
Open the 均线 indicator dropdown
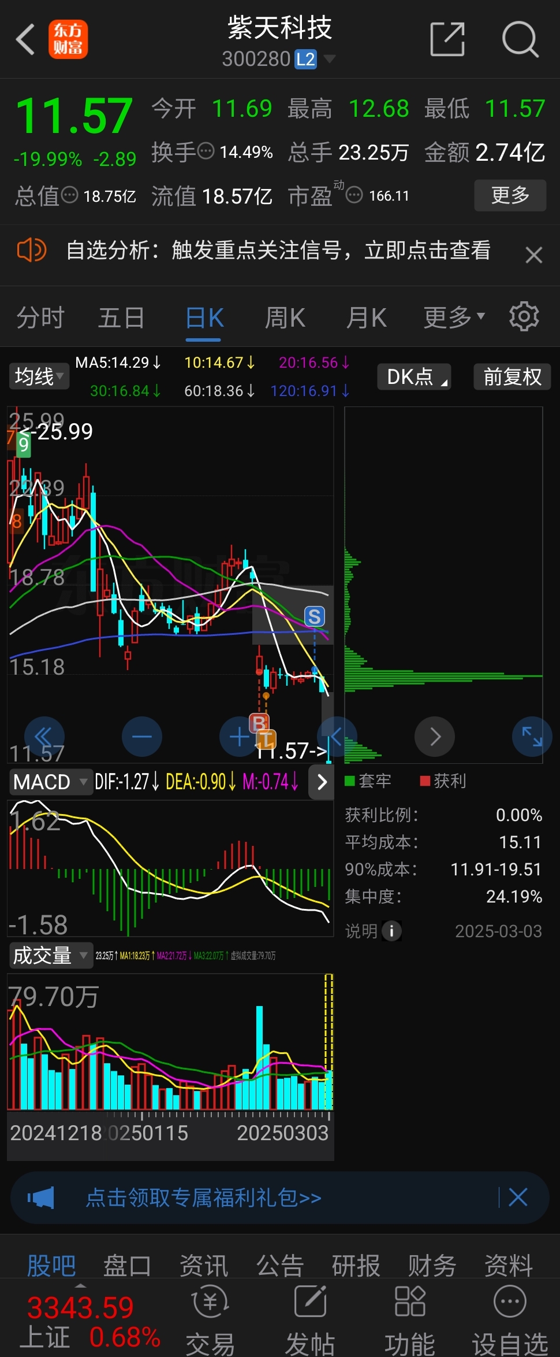pyautogui.click(x=39, y=376)
